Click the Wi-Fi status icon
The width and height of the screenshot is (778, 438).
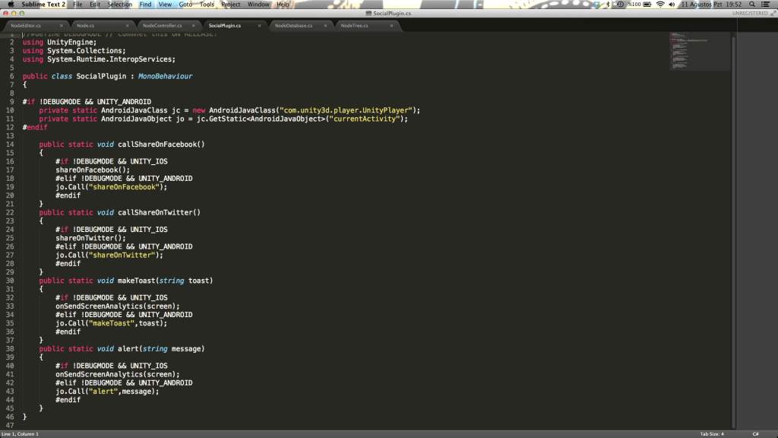(x=660, y=5)
